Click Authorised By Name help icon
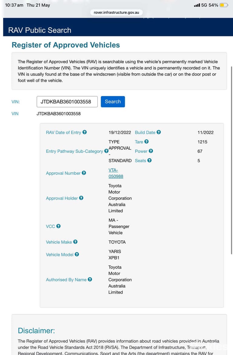Image resolution: width=233 pixels, height=355 pixels. 90,280
